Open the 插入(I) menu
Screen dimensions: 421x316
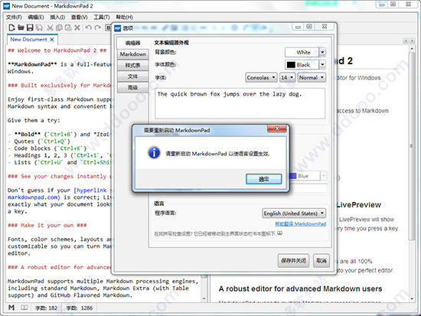pos(57,17)
